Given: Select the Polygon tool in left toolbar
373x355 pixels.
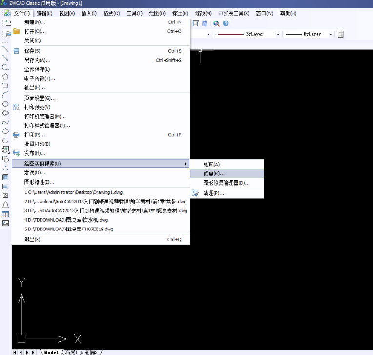Looking at the screenshot, I should click(x=5, y=76).
